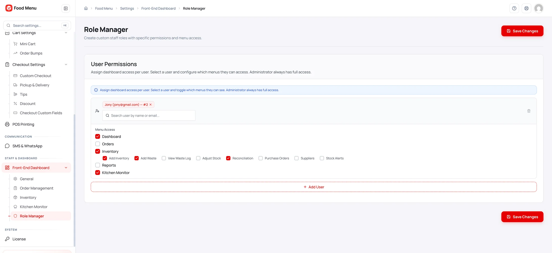Enable the Orders menu access checkbox
Viewport: 552px width, 253px height.
point(98,144)
